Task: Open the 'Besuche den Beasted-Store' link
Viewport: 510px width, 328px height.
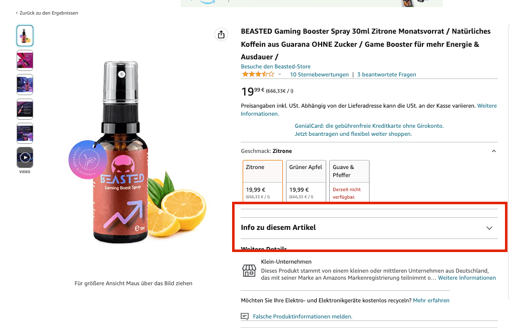Action: click(x=275, y=66)
